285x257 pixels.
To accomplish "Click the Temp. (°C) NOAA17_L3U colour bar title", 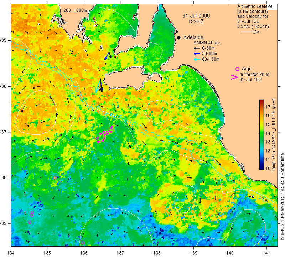I will coord(274,135).
